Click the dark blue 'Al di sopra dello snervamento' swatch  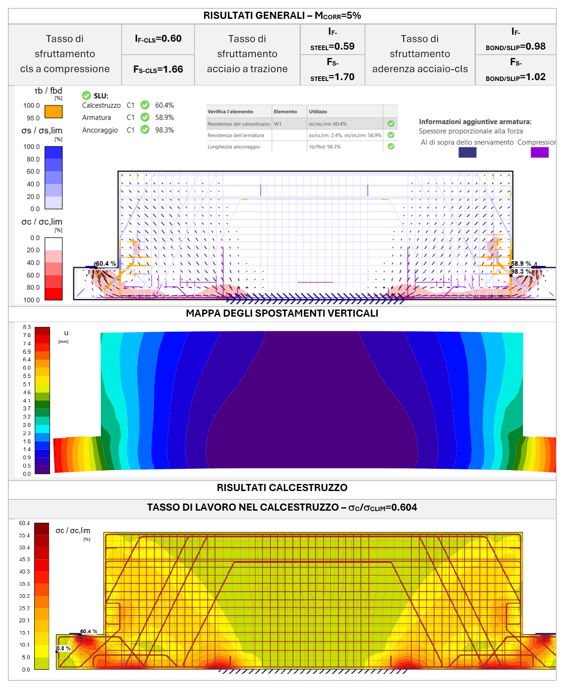click(x=467, y=152)
